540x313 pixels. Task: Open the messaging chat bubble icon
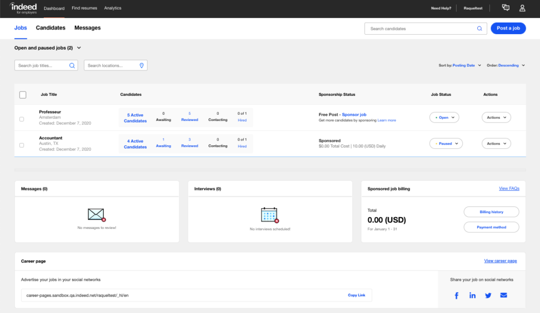pos(505,8)
